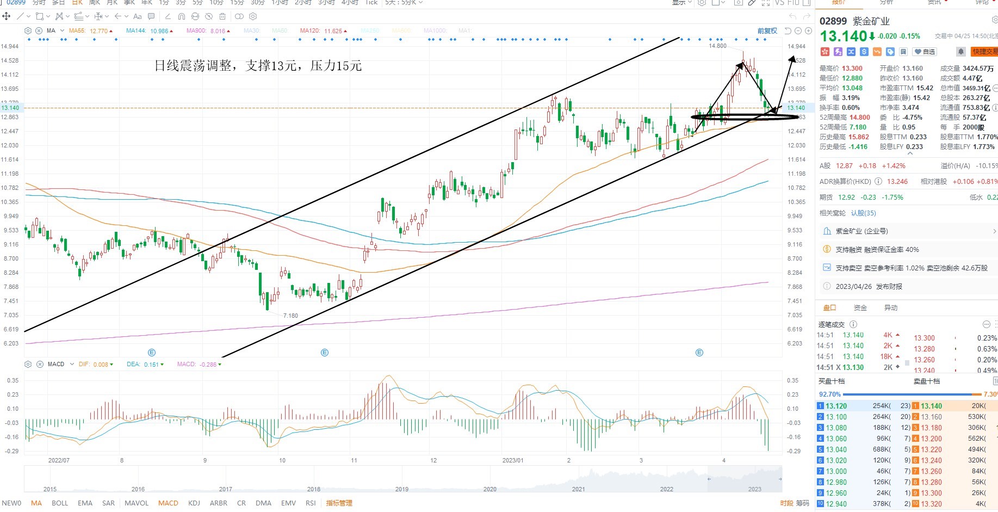Click the 快捷交易 quick trade button
Image resolution: width=998 pixels, height=512 pixels.
[x=985, y=52]
